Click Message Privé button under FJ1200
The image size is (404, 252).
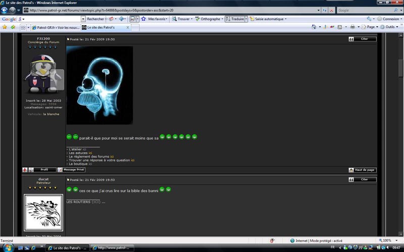tap(71, 170)
